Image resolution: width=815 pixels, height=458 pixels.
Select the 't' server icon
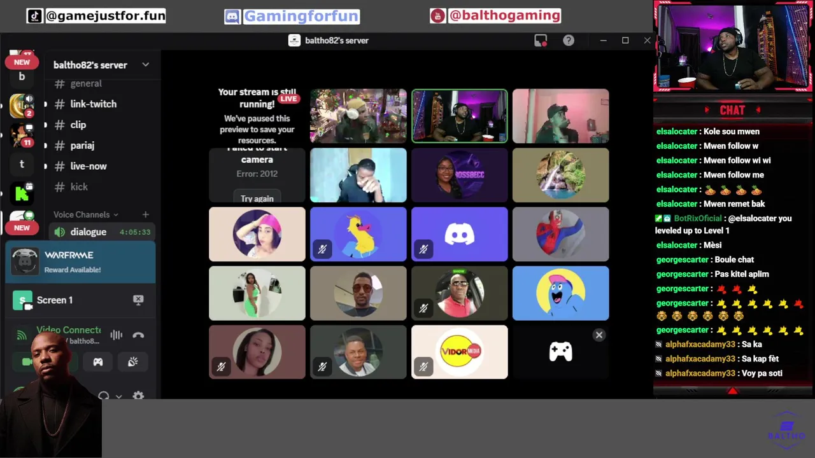tap(22, 164)
